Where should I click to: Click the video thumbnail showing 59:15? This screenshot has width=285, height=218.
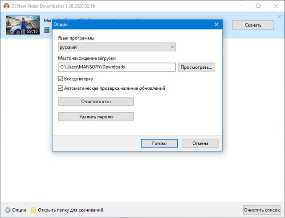[22, 25]
